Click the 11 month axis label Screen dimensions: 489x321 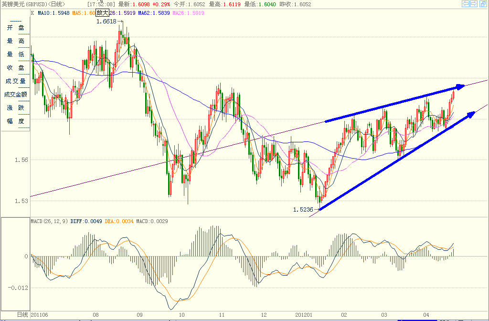[222, 315]
